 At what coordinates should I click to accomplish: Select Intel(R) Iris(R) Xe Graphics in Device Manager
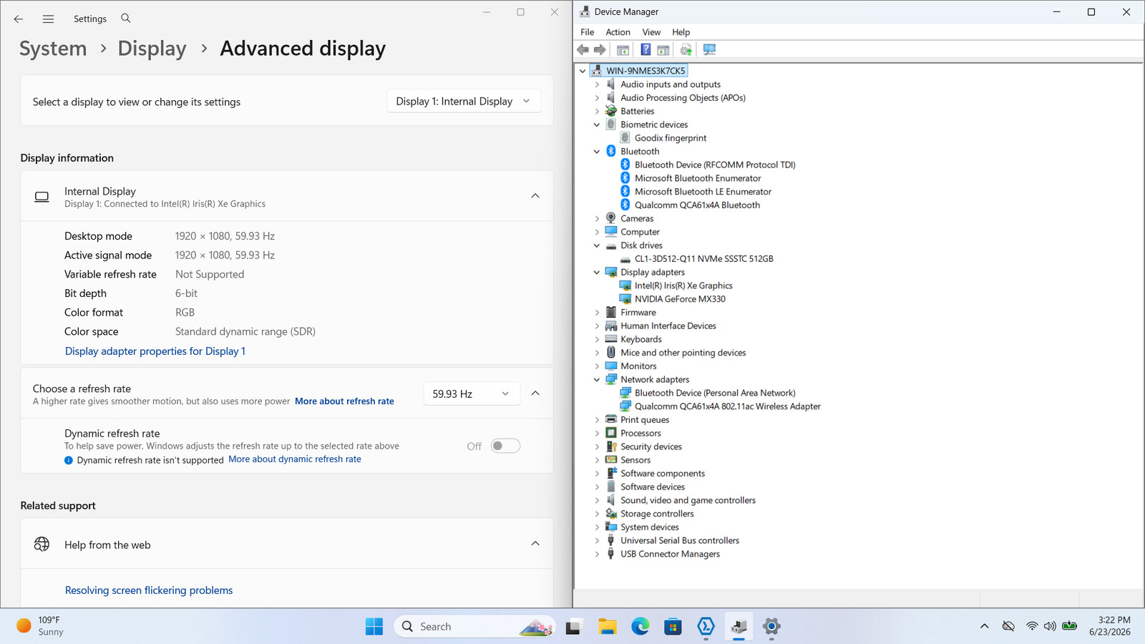coord(683,286)
